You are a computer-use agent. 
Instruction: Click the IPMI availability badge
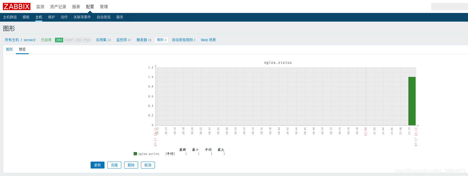coord(87,40)
